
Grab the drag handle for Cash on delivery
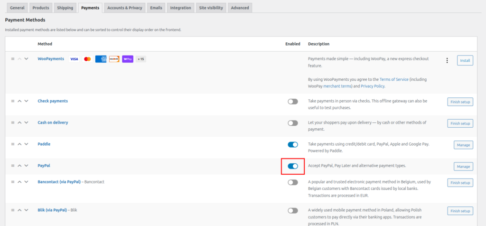point(13,122)
